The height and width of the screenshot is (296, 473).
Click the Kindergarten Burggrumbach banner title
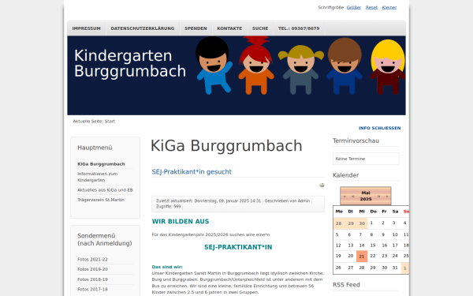(x=130, y=63)
